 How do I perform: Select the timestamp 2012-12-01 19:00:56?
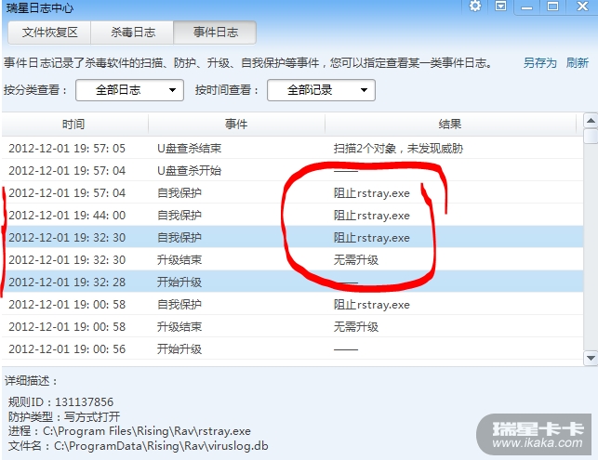click(67, 349)
